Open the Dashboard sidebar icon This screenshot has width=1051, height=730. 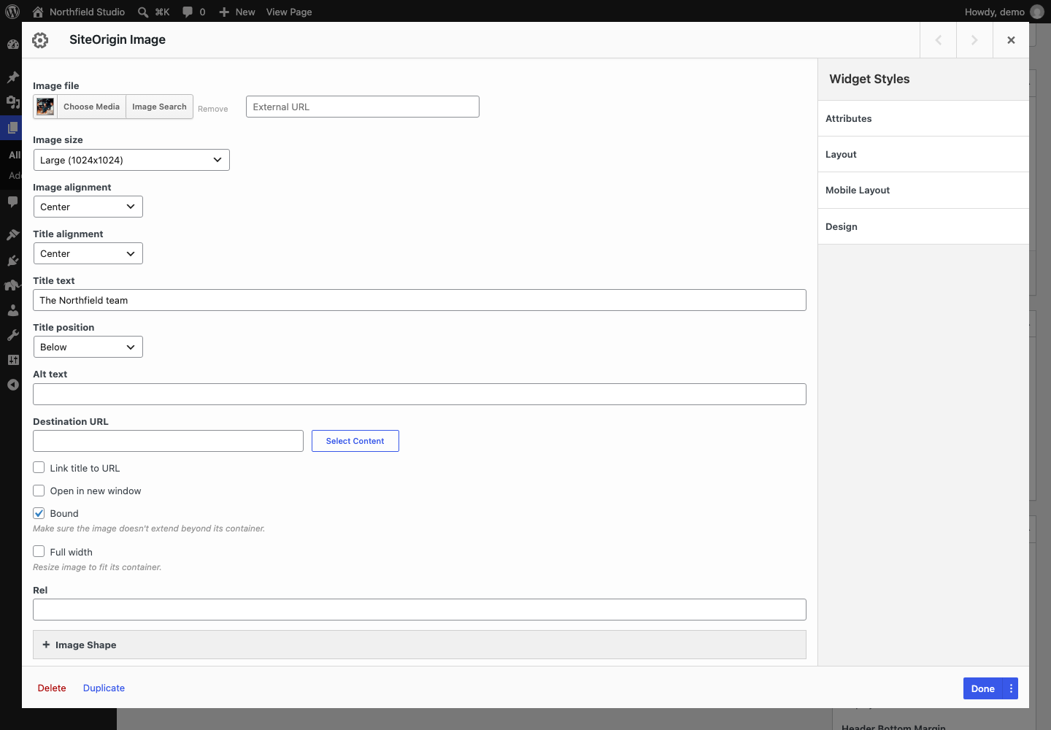[12, 44]
